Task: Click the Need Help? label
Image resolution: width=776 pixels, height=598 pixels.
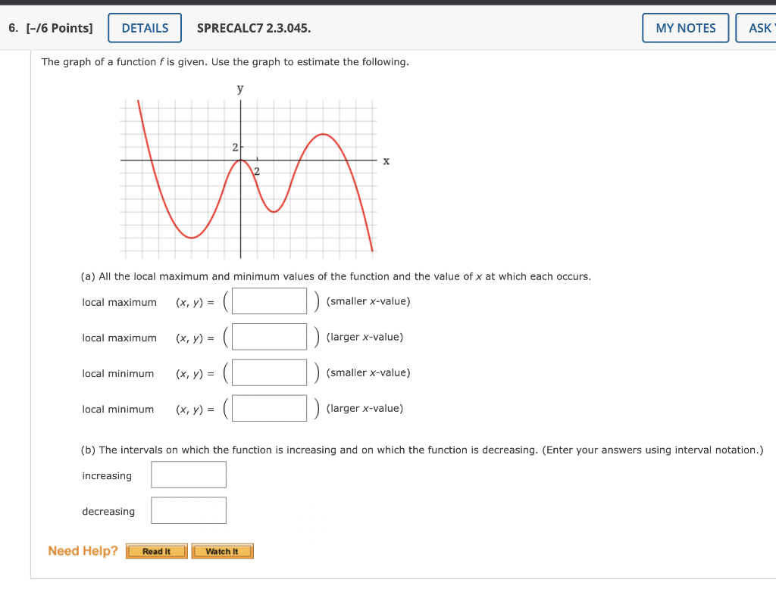Action: point(82,550)
